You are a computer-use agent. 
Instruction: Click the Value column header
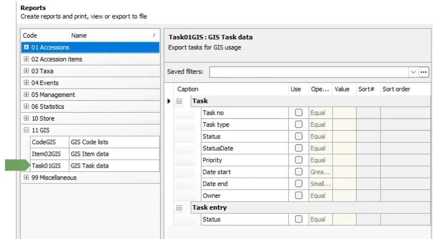tap(345, 89)
